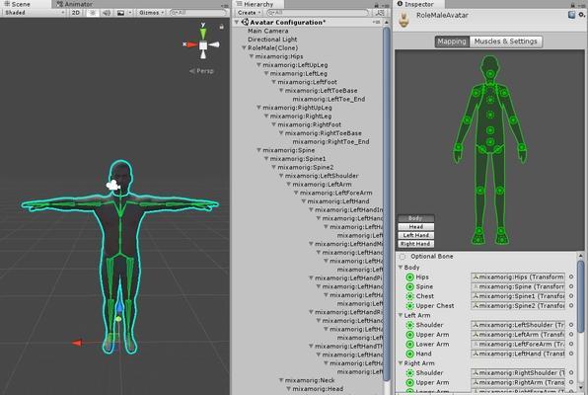Toggle scene lighting sun icon

tap(93, 13)
